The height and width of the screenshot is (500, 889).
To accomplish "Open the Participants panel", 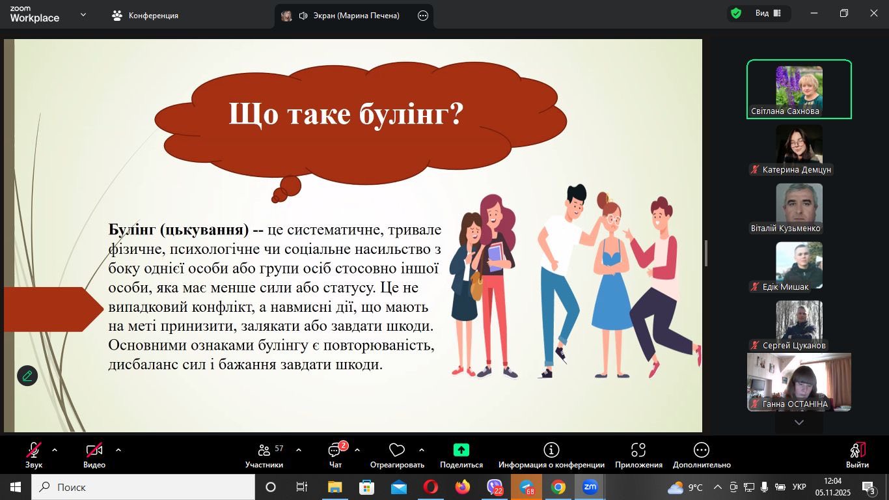I will click(264, 454).
